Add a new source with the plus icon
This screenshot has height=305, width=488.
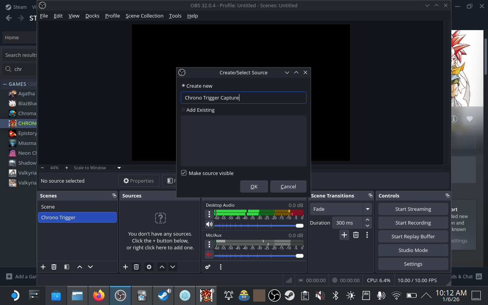125,267
